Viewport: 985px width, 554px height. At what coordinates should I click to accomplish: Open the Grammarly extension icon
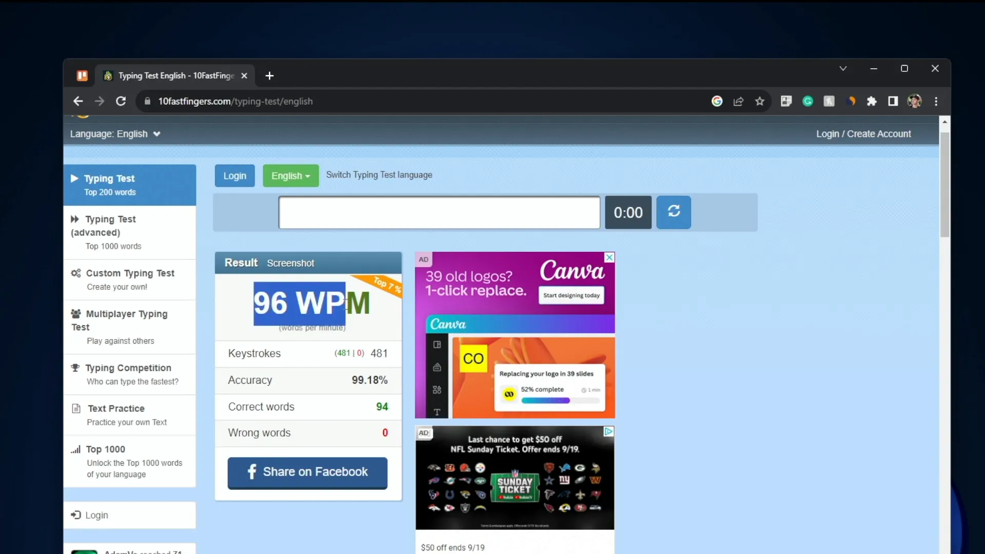(808, 102)
